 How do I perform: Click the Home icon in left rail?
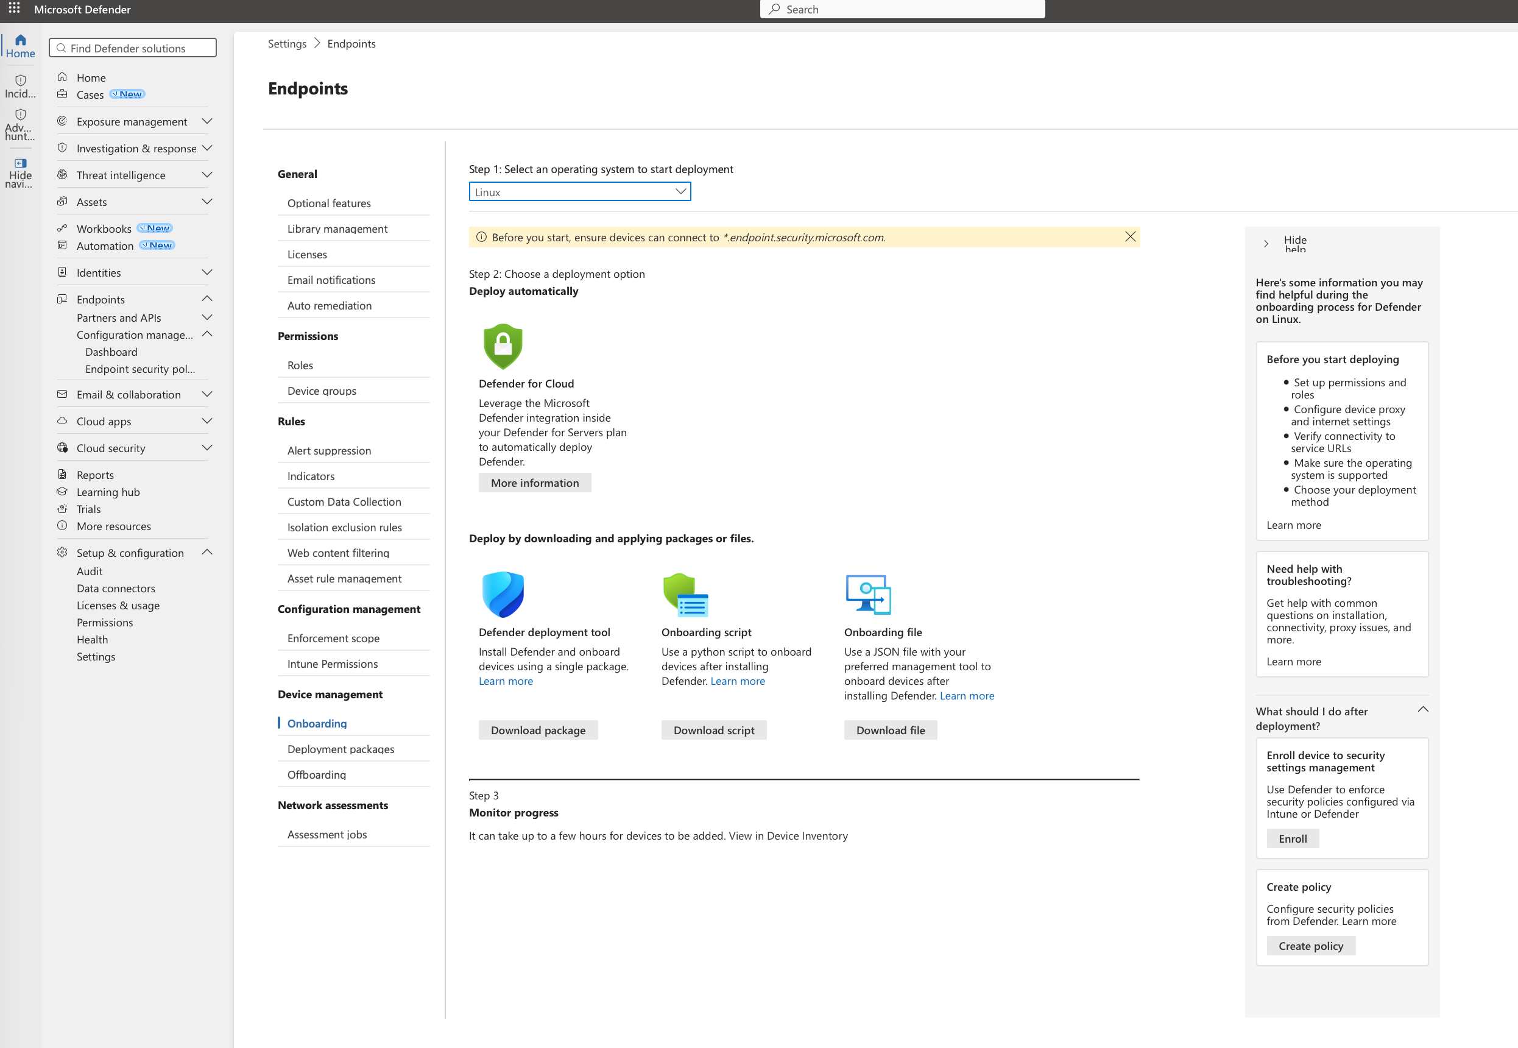click(20, 40)
